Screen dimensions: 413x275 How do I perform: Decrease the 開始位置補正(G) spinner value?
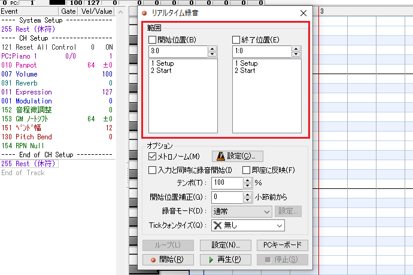click(x=247, y=200)
